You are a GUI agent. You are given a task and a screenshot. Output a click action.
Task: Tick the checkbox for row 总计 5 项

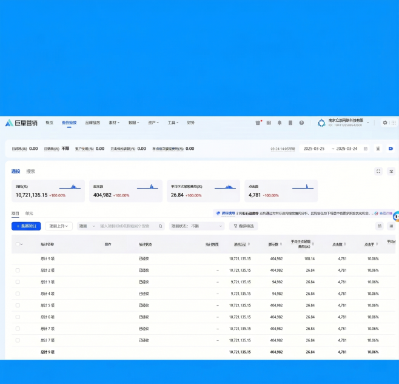point(18,305)
